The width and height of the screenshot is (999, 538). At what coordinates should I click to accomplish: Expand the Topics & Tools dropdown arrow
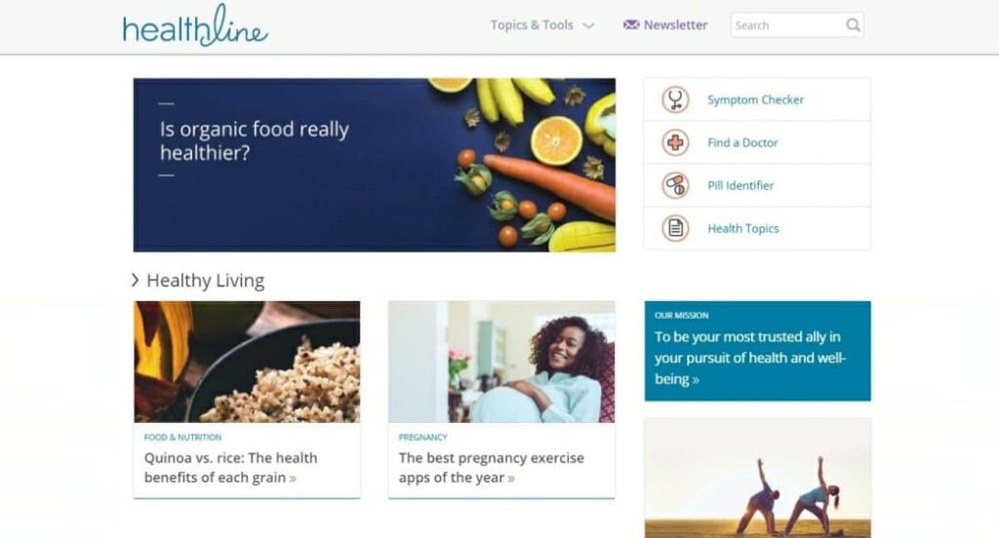pos(588,25)
